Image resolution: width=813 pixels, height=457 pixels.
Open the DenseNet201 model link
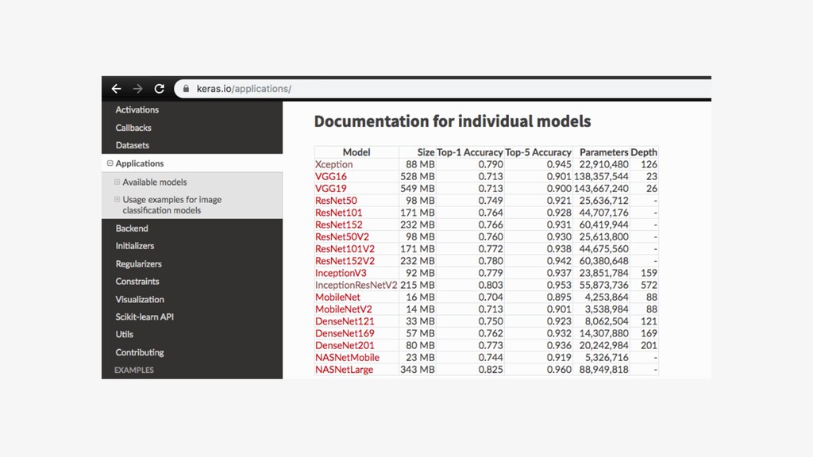pos(345,346)
